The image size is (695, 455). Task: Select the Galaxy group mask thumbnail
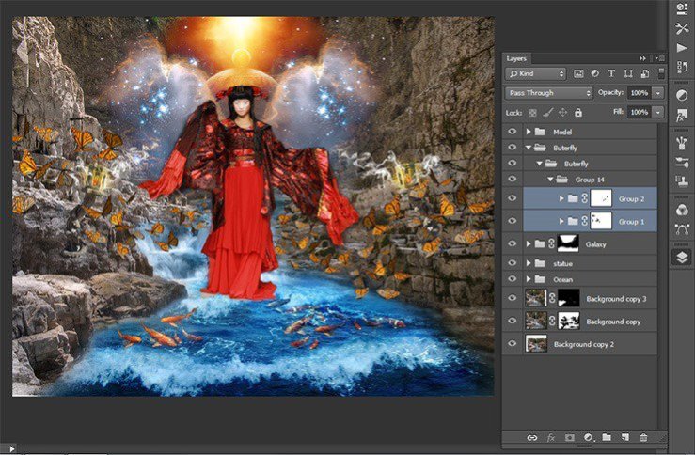pos(568,243)
